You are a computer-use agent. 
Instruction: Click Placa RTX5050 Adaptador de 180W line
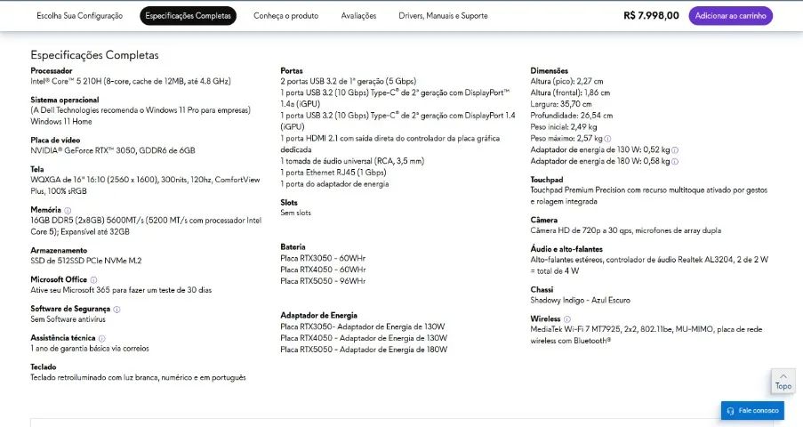click(364, 349)
